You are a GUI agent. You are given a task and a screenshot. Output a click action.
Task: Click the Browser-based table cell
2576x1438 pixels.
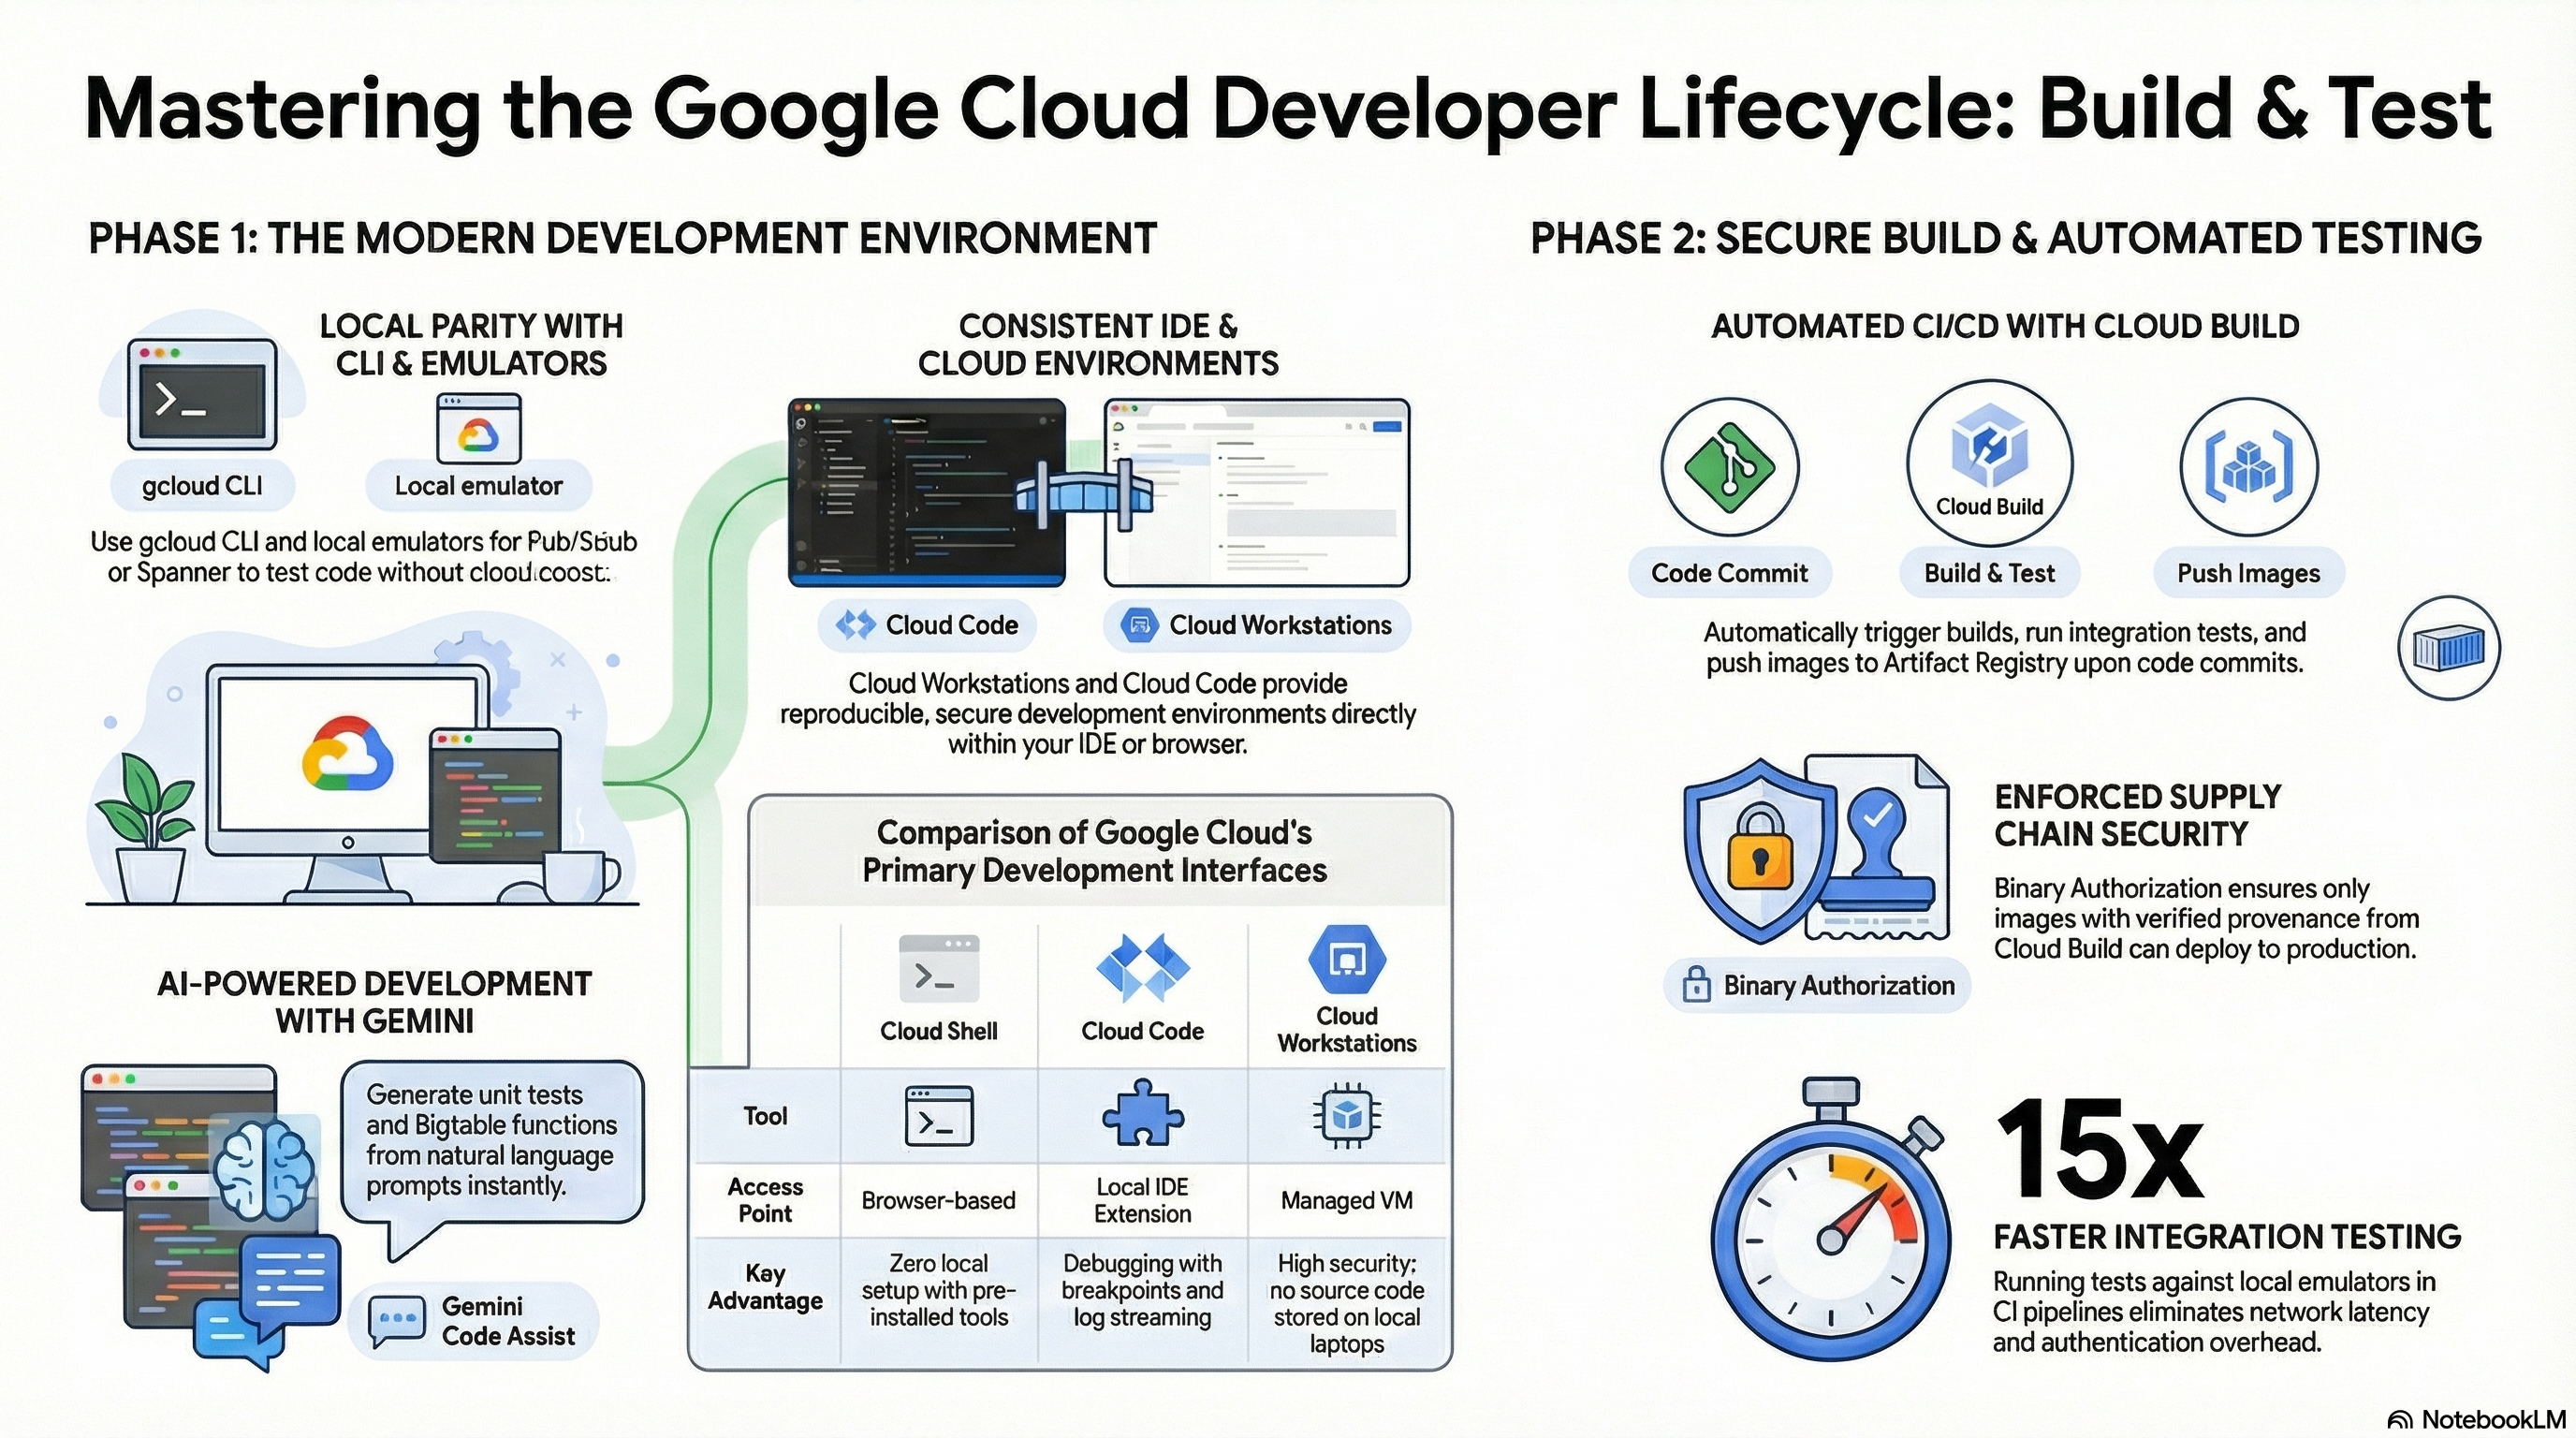pos(938,1200)
